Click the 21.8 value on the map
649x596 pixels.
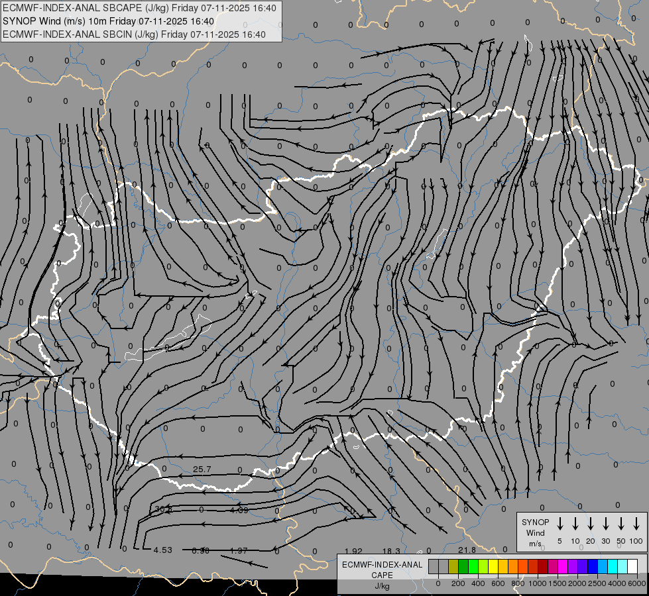(x=467, y=550)
